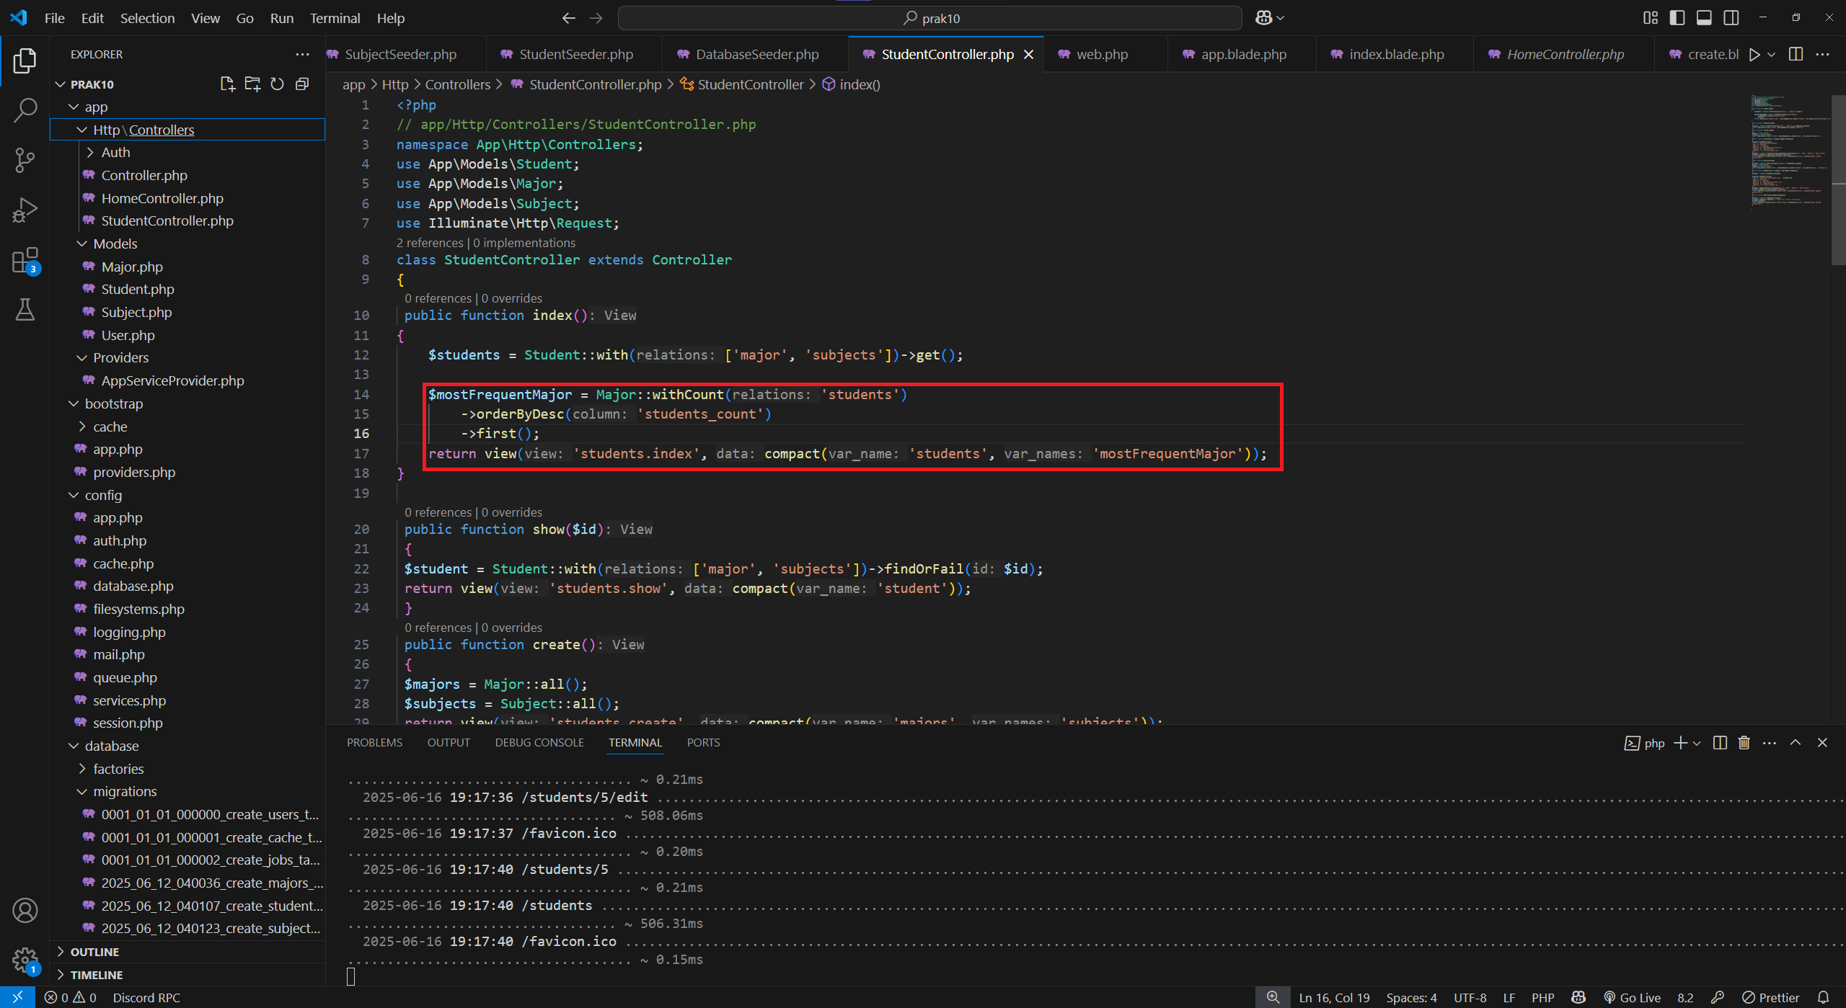
Task: Click Go Live in the status bar
Action: click(1633, 997)
